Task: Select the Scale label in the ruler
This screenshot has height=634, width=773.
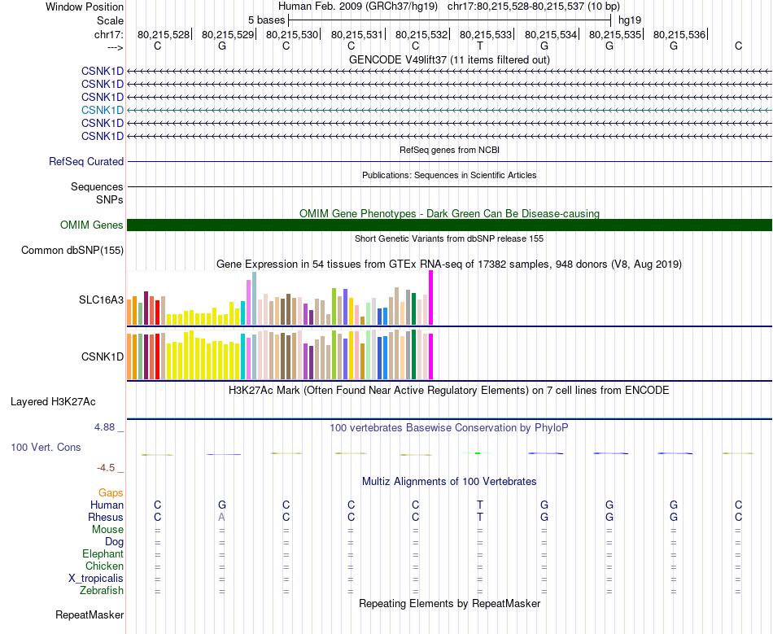Action: 110,20
